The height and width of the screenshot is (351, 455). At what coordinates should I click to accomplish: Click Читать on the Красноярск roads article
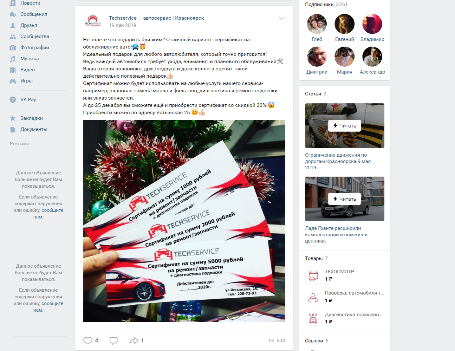click(344, 126)
